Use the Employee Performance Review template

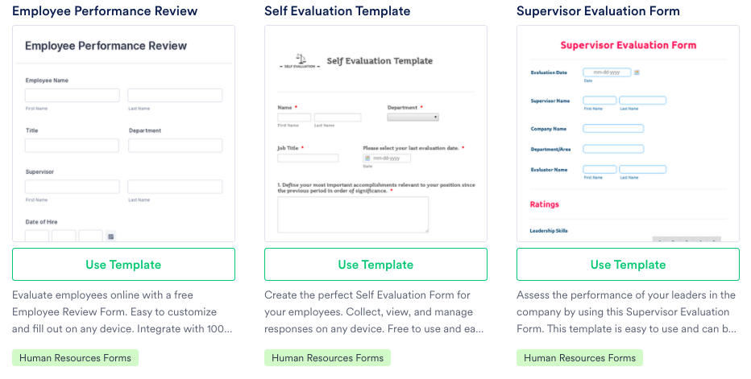[x=123, y=265]
